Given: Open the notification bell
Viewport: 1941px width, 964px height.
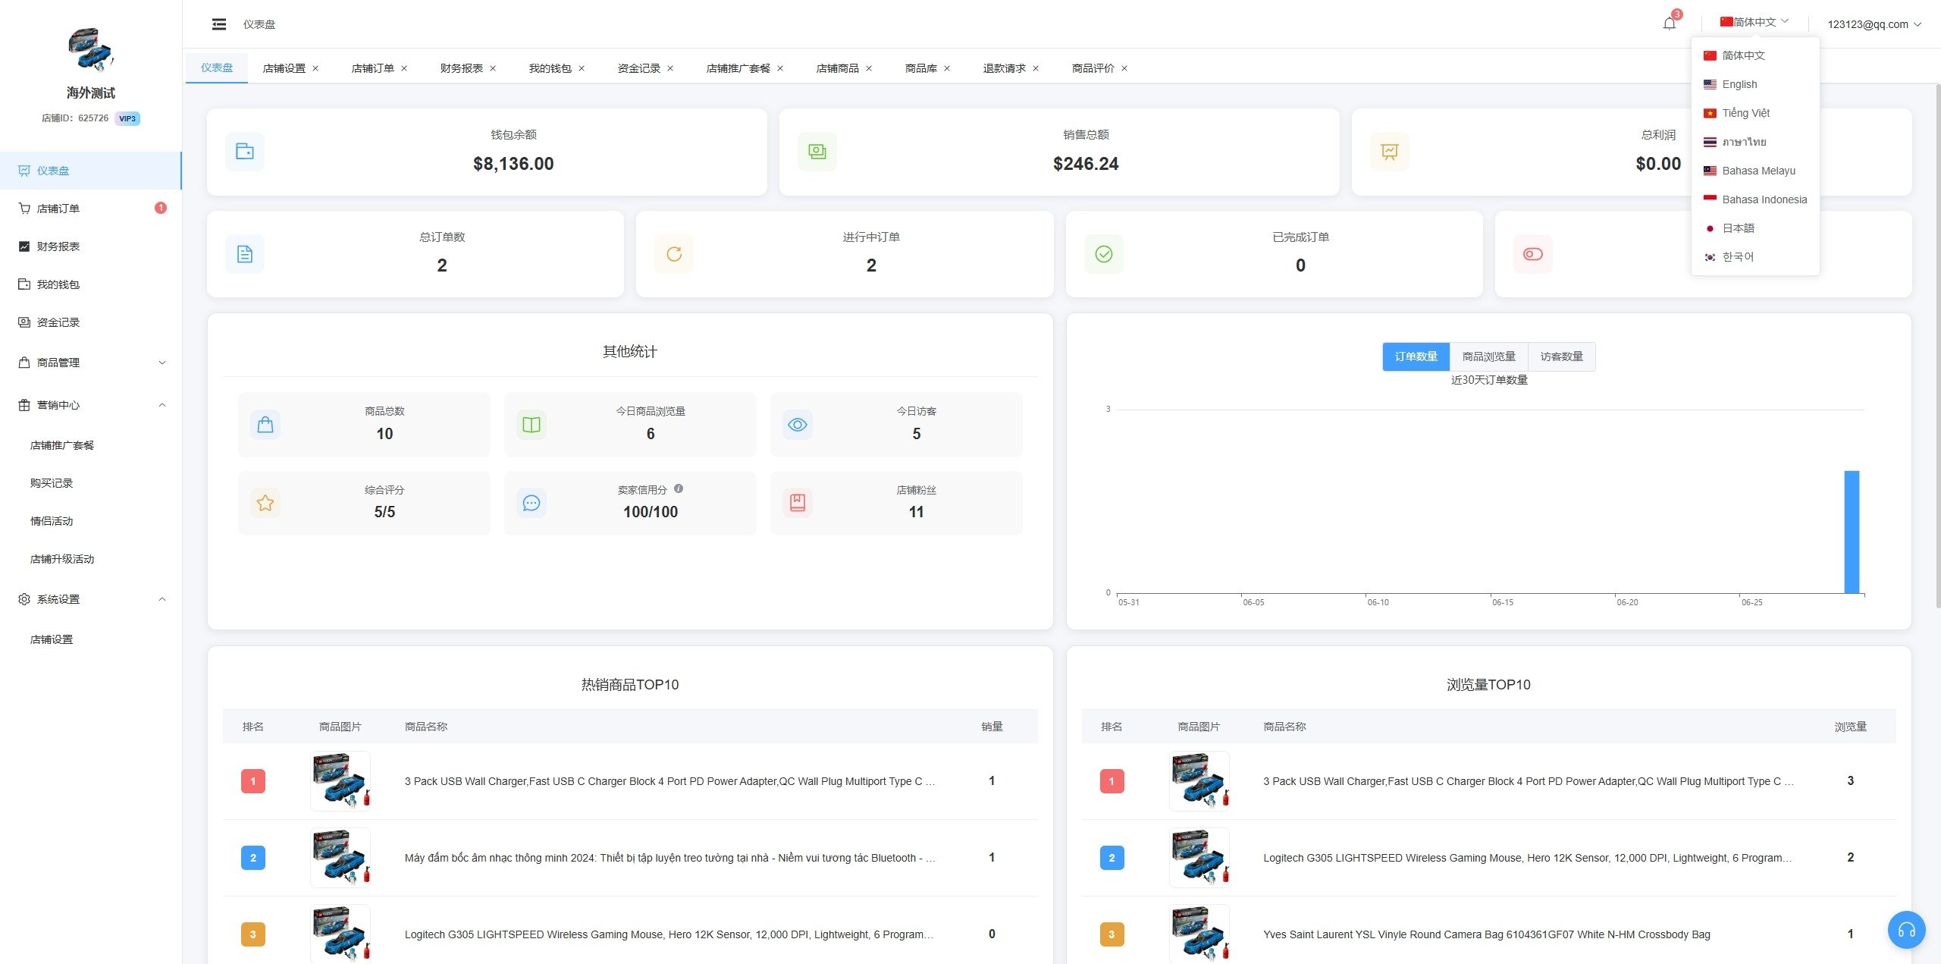Looking at the screenshot, I should (x=1669, y=24).
